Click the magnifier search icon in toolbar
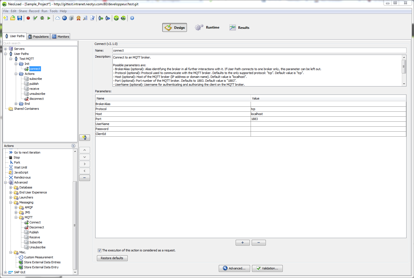Image resolution: width=414 pixels, height=278 pixels. [x=85, y=18]
